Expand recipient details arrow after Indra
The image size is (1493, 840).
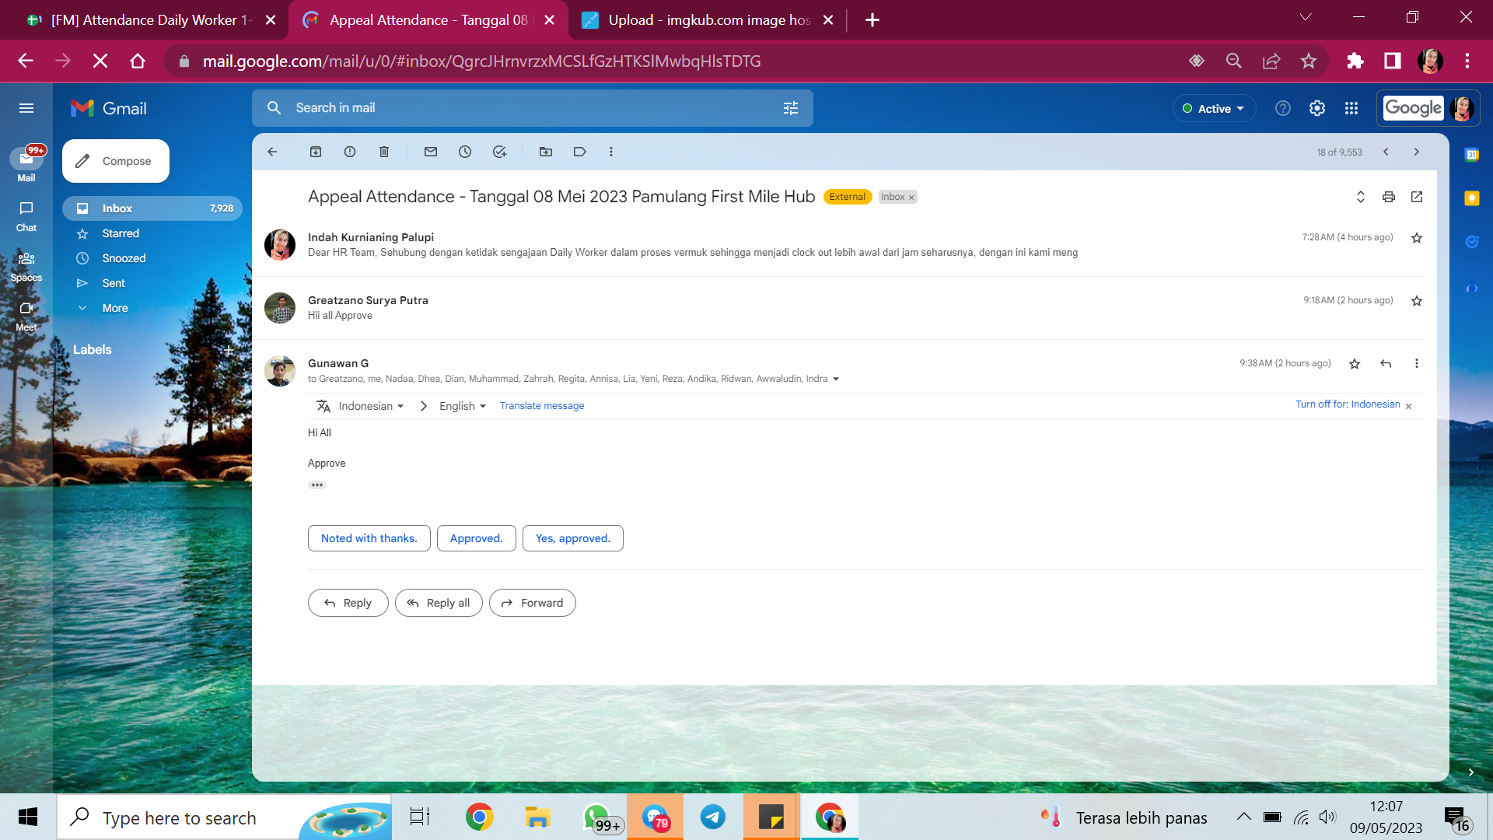coord(836,379)
